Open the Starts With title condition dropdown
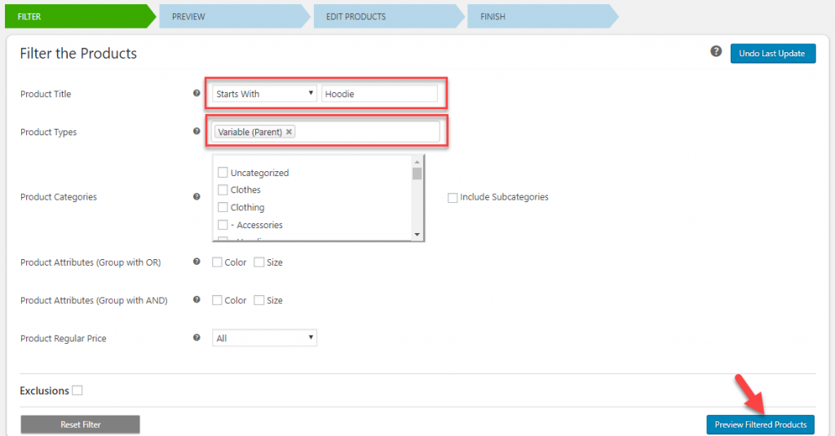Screen dimensions: 835x436 click(265, 94)
